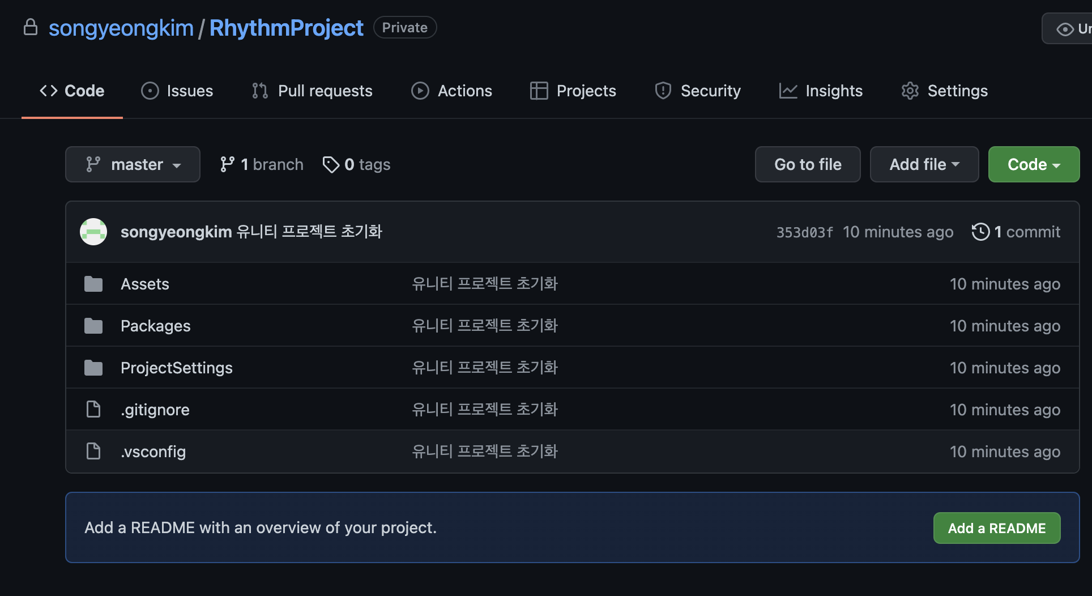This screenshot has width=1092, height=596.
Task: Click the Add a README button
Action: pos(997,528)
